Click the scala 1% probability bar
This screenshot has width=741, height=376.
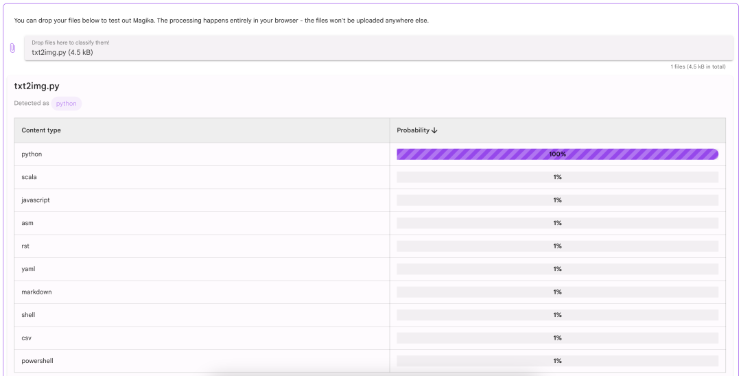tap(557, 177)
